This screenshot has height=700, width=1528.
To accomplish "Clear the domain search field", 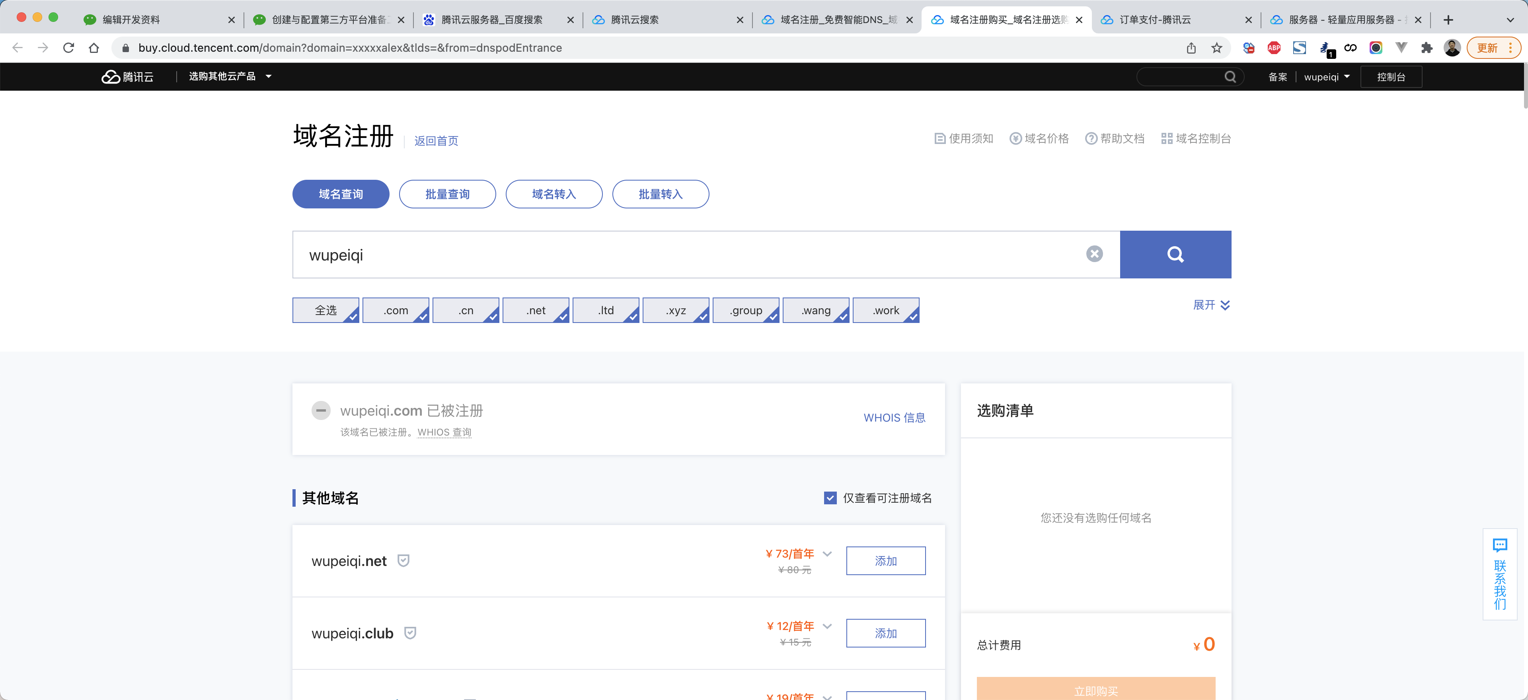I will click(1094, 254).
